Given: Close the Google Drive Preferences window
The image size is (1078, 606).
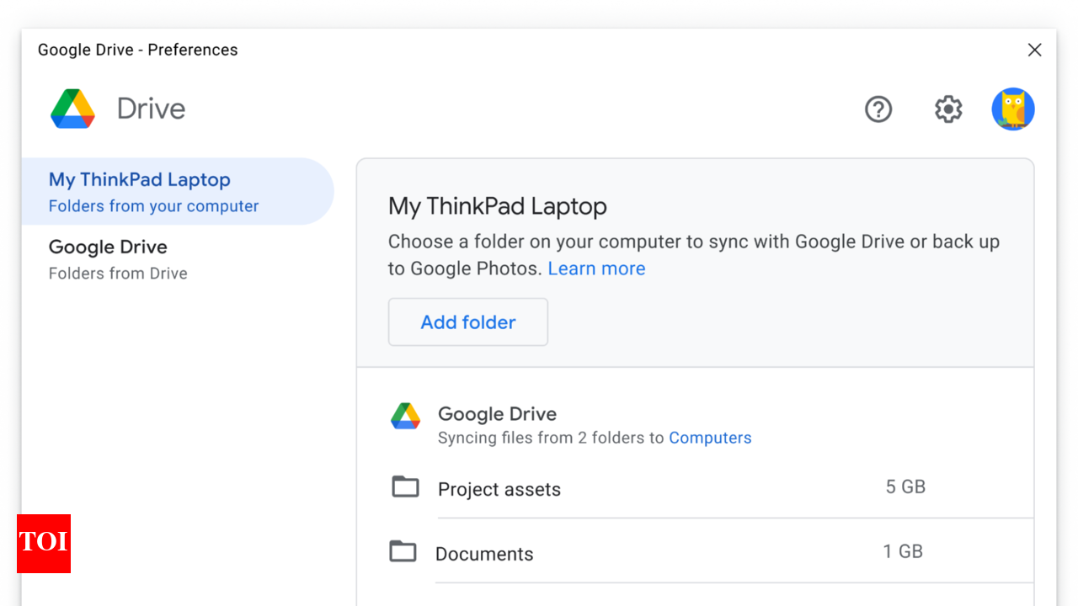Looking at the screenshot, I should [1034, 50].
